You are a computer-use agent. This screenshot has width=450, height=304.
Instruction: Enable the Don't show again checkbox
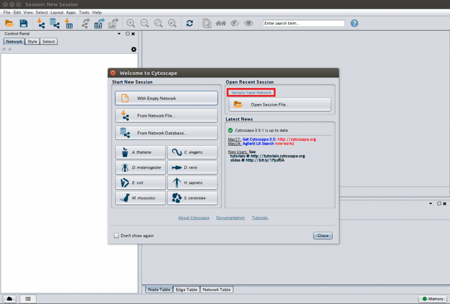tap(116, 236)
